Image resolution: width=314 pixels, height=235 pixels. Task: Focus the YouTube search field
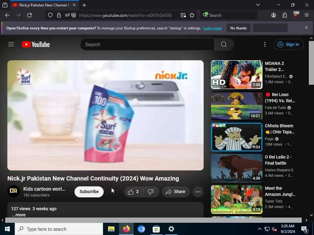147,44
